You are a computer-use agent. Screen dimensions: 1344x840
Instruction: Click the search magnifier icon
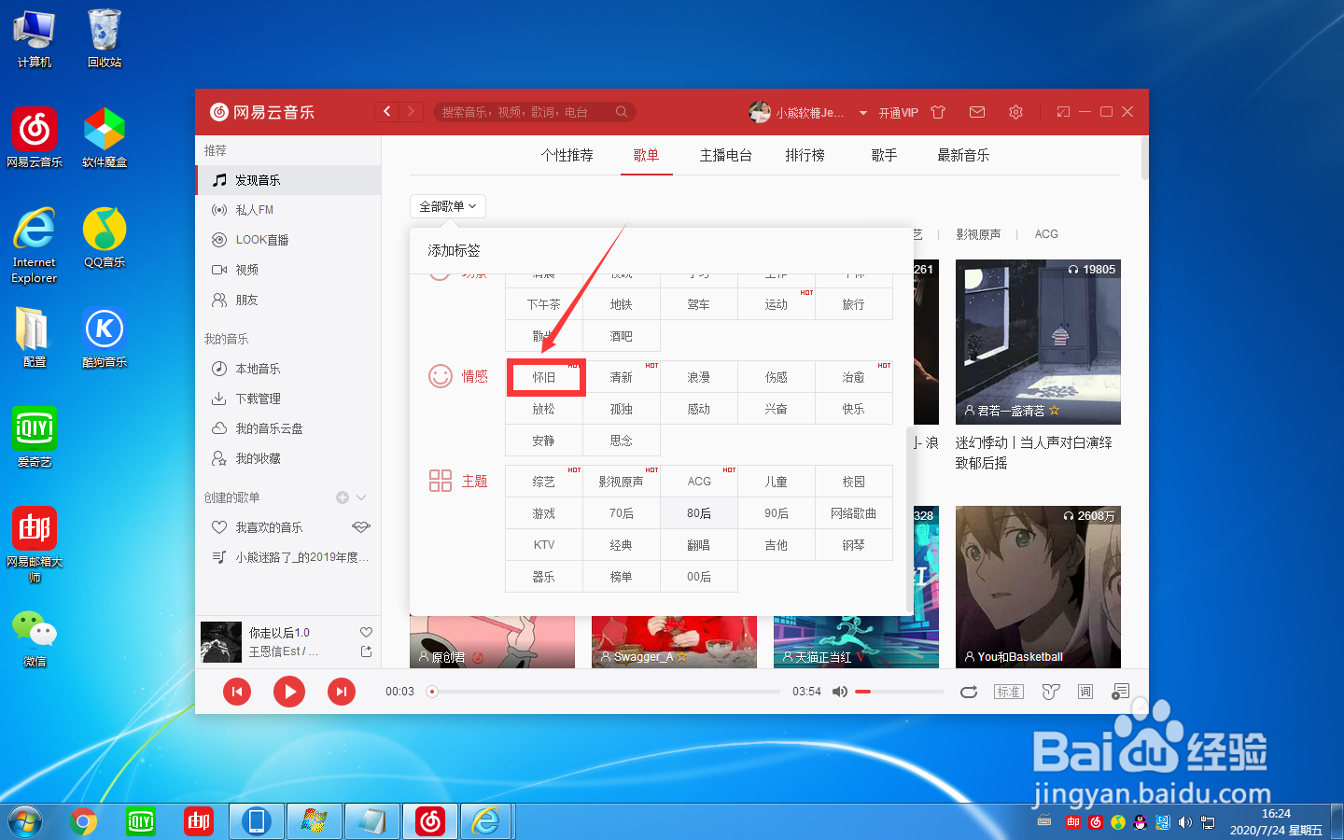pos(622,112)
